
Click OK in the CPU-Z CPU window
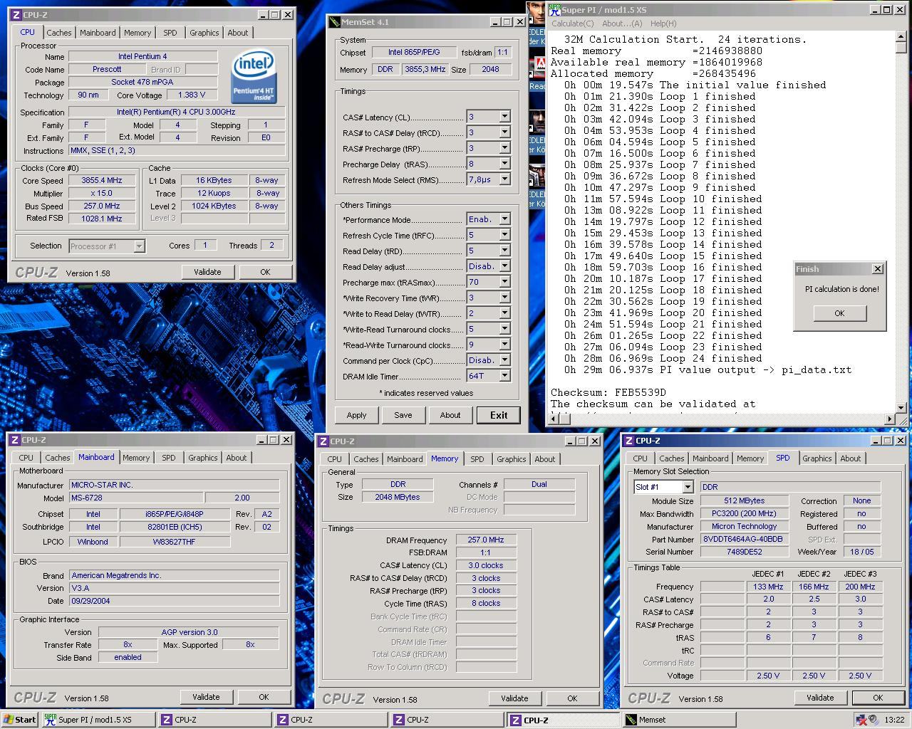[265, 272]
